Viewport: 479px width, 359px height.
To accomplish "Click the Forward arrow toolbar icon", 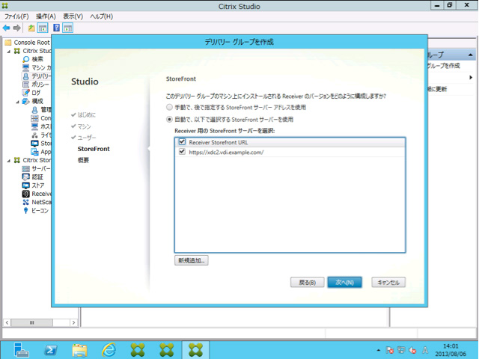I will tap(16, 28).
